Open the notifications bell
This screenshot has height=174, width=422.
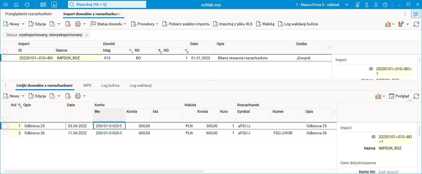point(376,5)
